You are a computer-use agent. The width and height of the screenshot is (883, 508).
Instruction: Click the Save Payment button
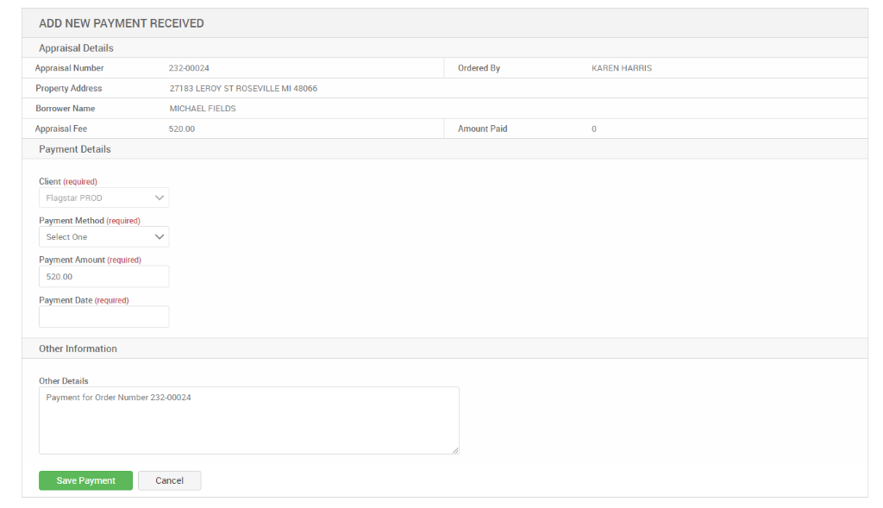(x=85, y=480)
